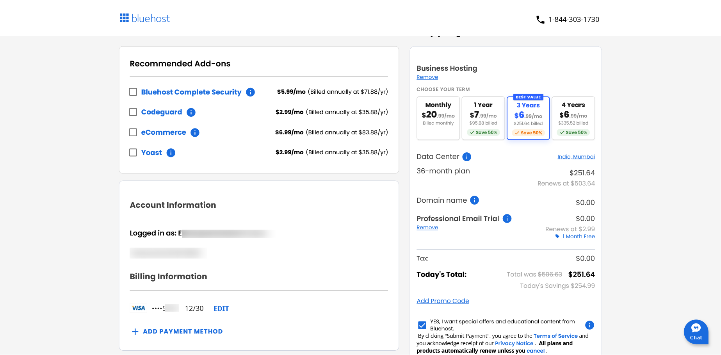The height and width of the screenshot is (355, 721).
Task: Click the phone icon in header
Action: 540,20
